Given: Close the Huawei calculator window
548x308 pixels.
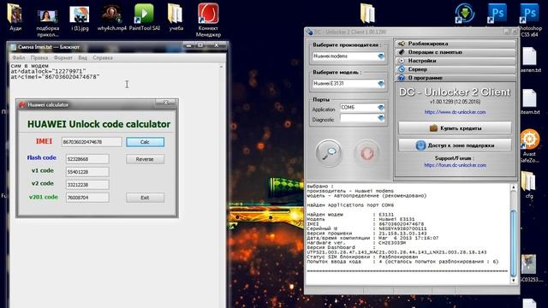Looking at the screenshot, I should [x=166, y=103].
